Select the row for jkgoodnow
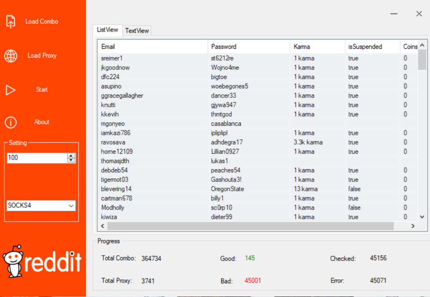Image resolution: width=430 pixels, height=297 pixels. coord(258,68)
